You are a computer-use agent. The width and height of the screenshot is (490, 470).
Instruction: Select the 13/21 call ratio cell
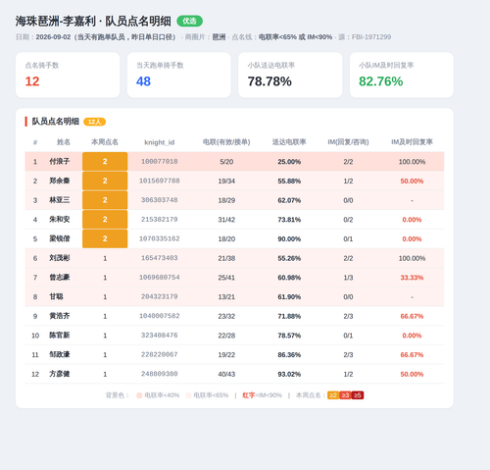coord(226,296)
